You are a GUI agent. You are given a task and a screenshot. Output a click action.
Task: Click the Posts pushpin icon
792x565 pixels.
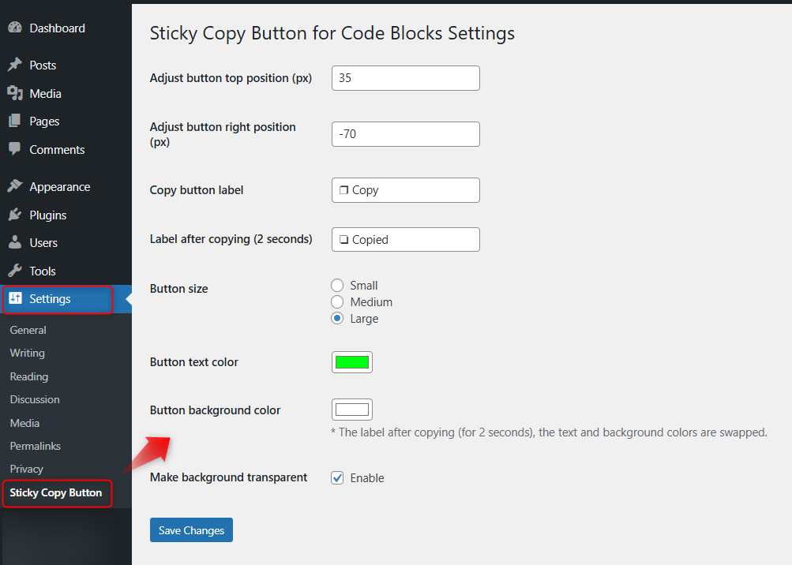15,65
